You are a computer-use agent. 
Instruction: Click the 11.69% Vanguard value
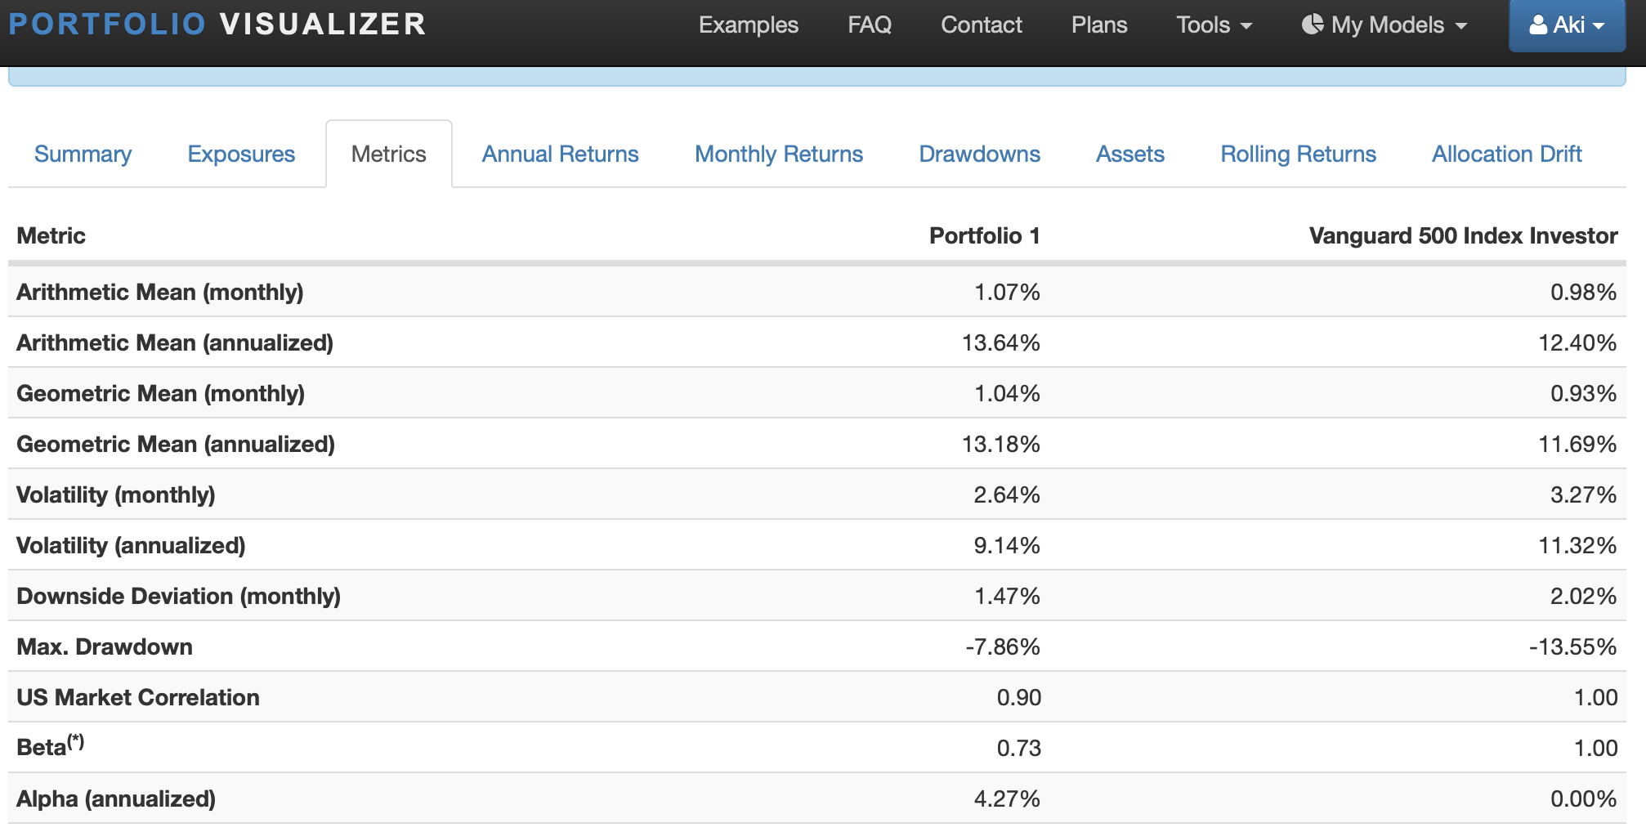click(1578, 444)
